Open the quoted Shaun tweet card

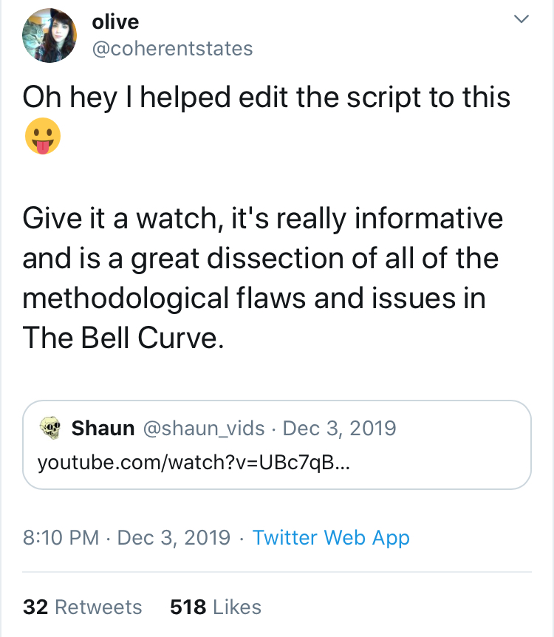point(276,445)
